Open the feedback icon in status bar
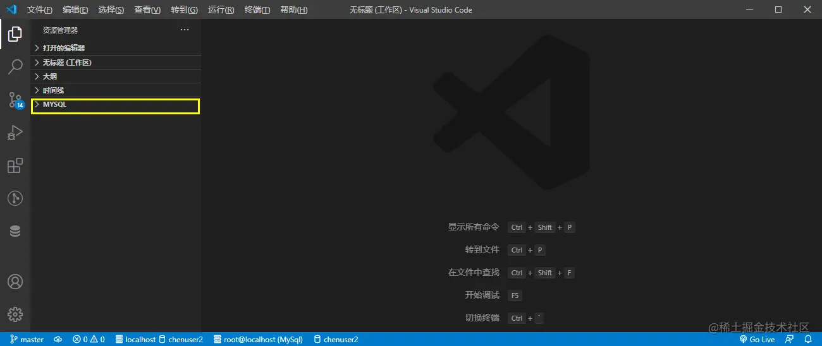Viewport: 822px width, 346px height. point(790,339)
